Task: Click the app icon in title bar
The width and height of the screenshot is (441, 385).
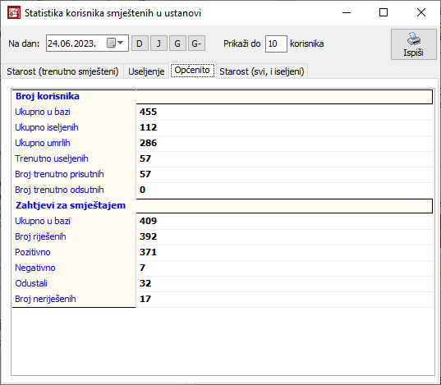Action: (14, 12)
